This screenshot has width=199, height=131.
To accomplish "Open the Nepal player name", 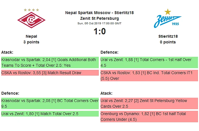I will 31,36.
